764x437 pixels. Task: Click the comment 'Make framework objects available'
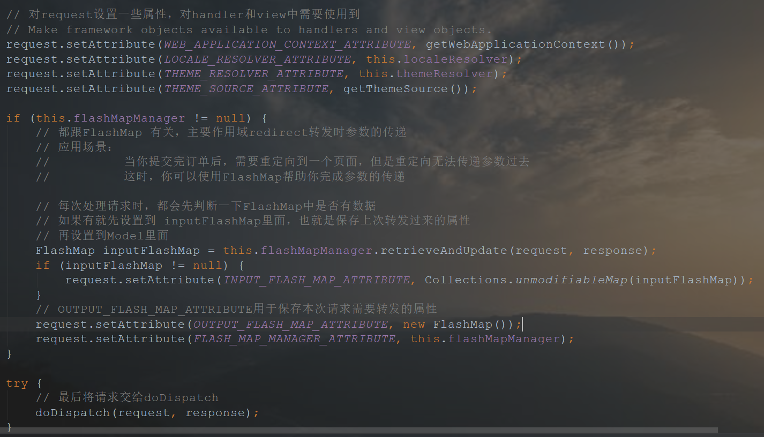tap(249, 30)
